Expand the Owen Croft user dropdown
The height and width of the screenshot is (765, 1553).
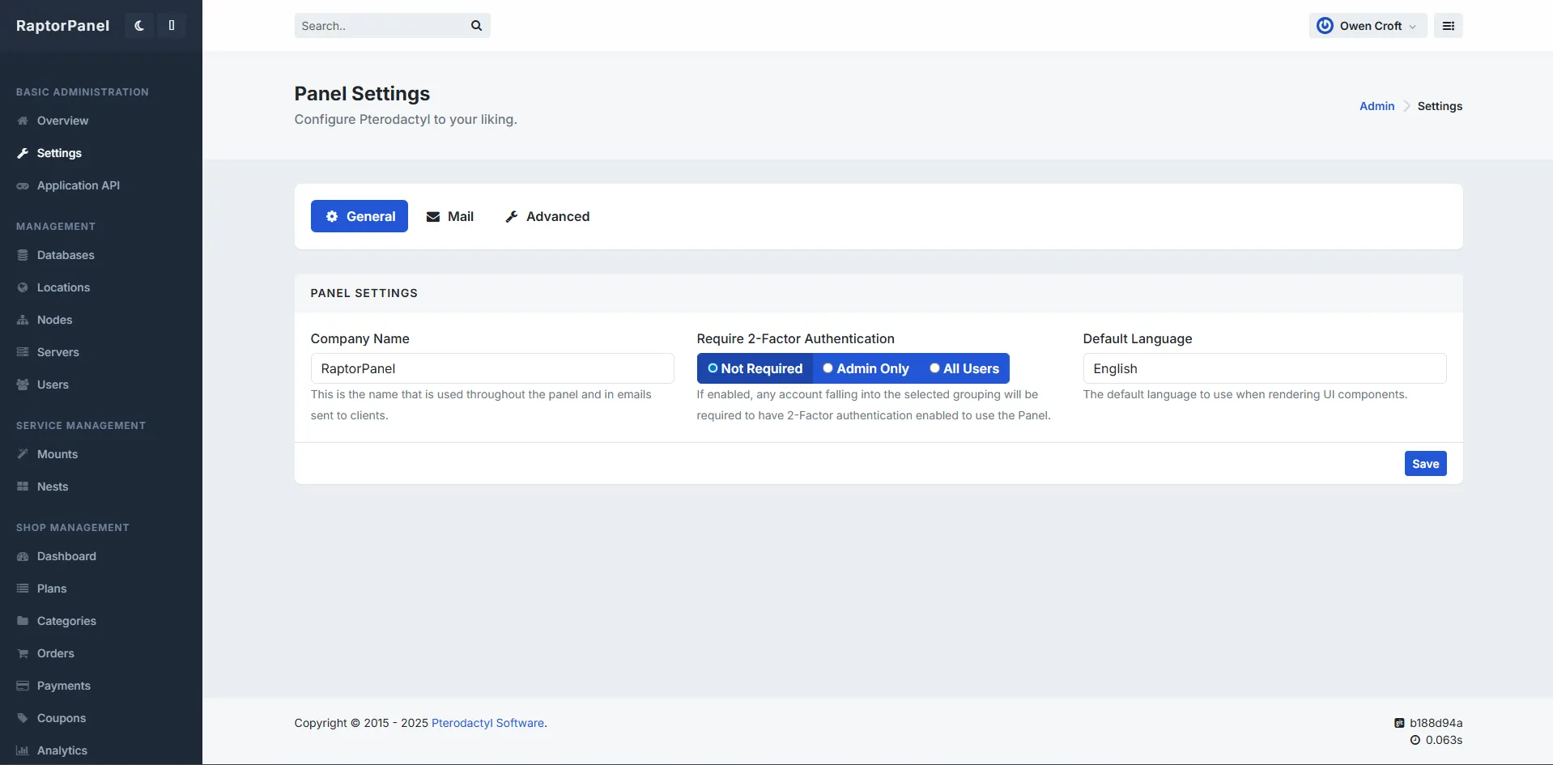(1368, 26)
